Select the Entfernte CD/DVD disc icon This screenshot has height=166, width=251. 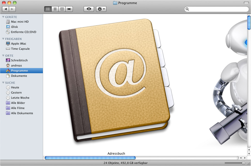pos(8,32)
